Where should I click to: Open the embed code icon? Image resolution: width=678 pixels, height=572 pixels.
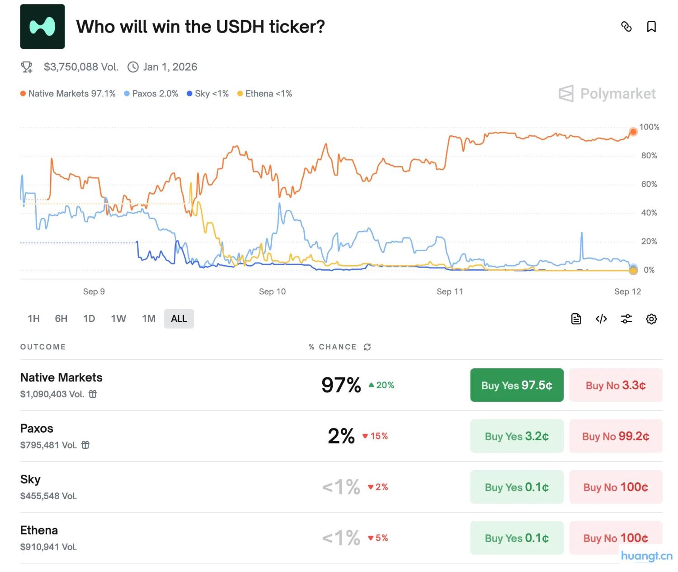click(601, 319)
